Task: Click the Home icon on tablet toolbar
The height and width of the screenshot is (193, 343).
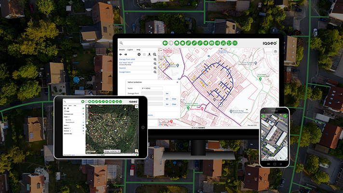Action: (x=90, y=101)
